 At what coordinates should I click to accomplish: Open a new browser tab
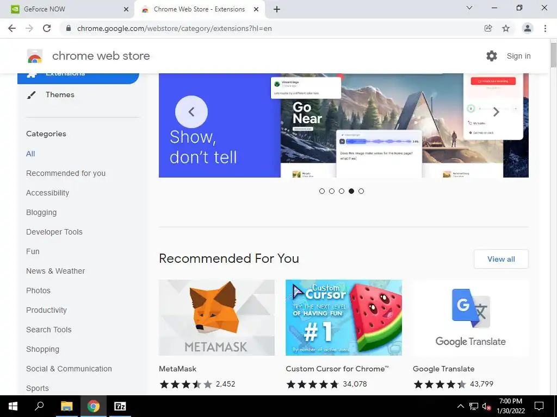click(x=277, y=9)
